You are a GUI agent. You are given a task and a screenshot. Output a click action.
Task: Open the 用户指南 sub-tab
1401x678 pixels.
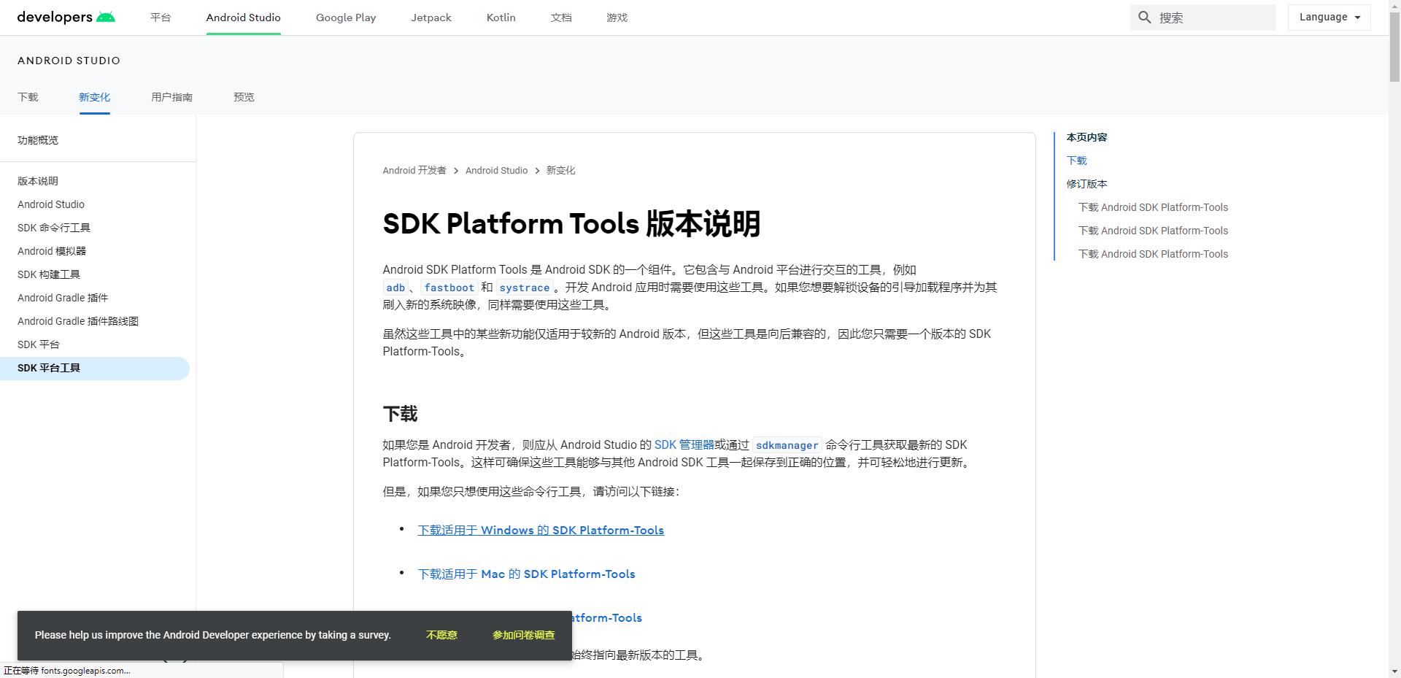(171, 97)
